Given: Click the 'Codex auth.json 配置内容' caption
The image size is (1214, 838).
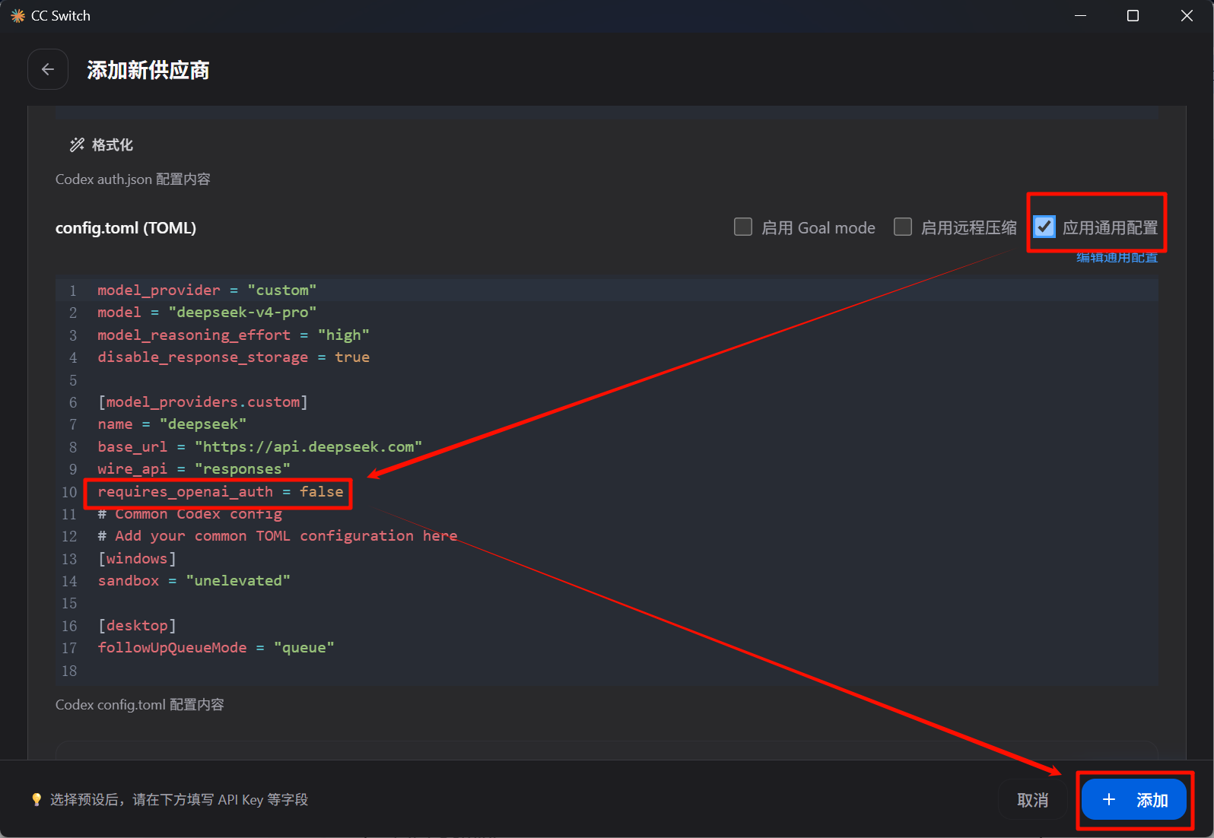Looking at the screenshot, I should [x=133, y=179].
